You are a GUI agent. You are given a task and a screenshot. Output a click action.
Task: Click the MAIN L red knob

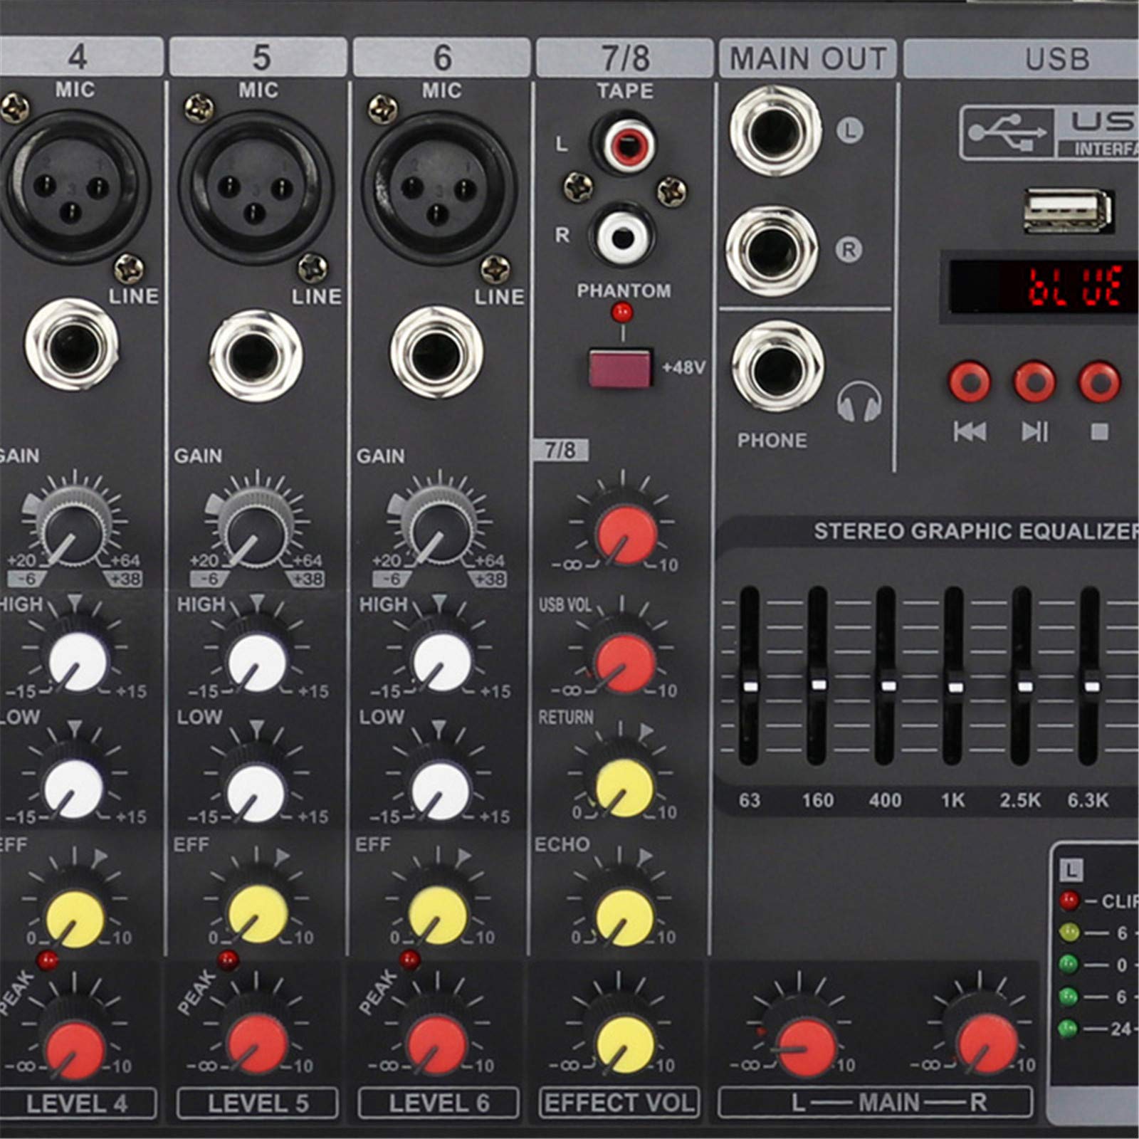(807, 1049)
